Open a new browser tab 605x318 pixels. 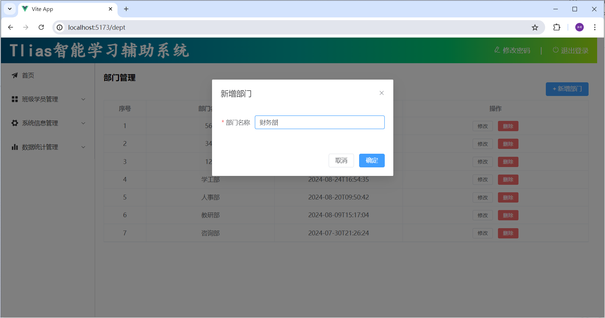tap(126, 9)
